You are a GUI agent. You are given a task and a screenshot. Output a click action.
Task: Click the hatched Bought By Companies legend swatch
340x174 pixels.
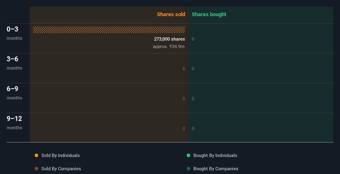tap(188, 169)
